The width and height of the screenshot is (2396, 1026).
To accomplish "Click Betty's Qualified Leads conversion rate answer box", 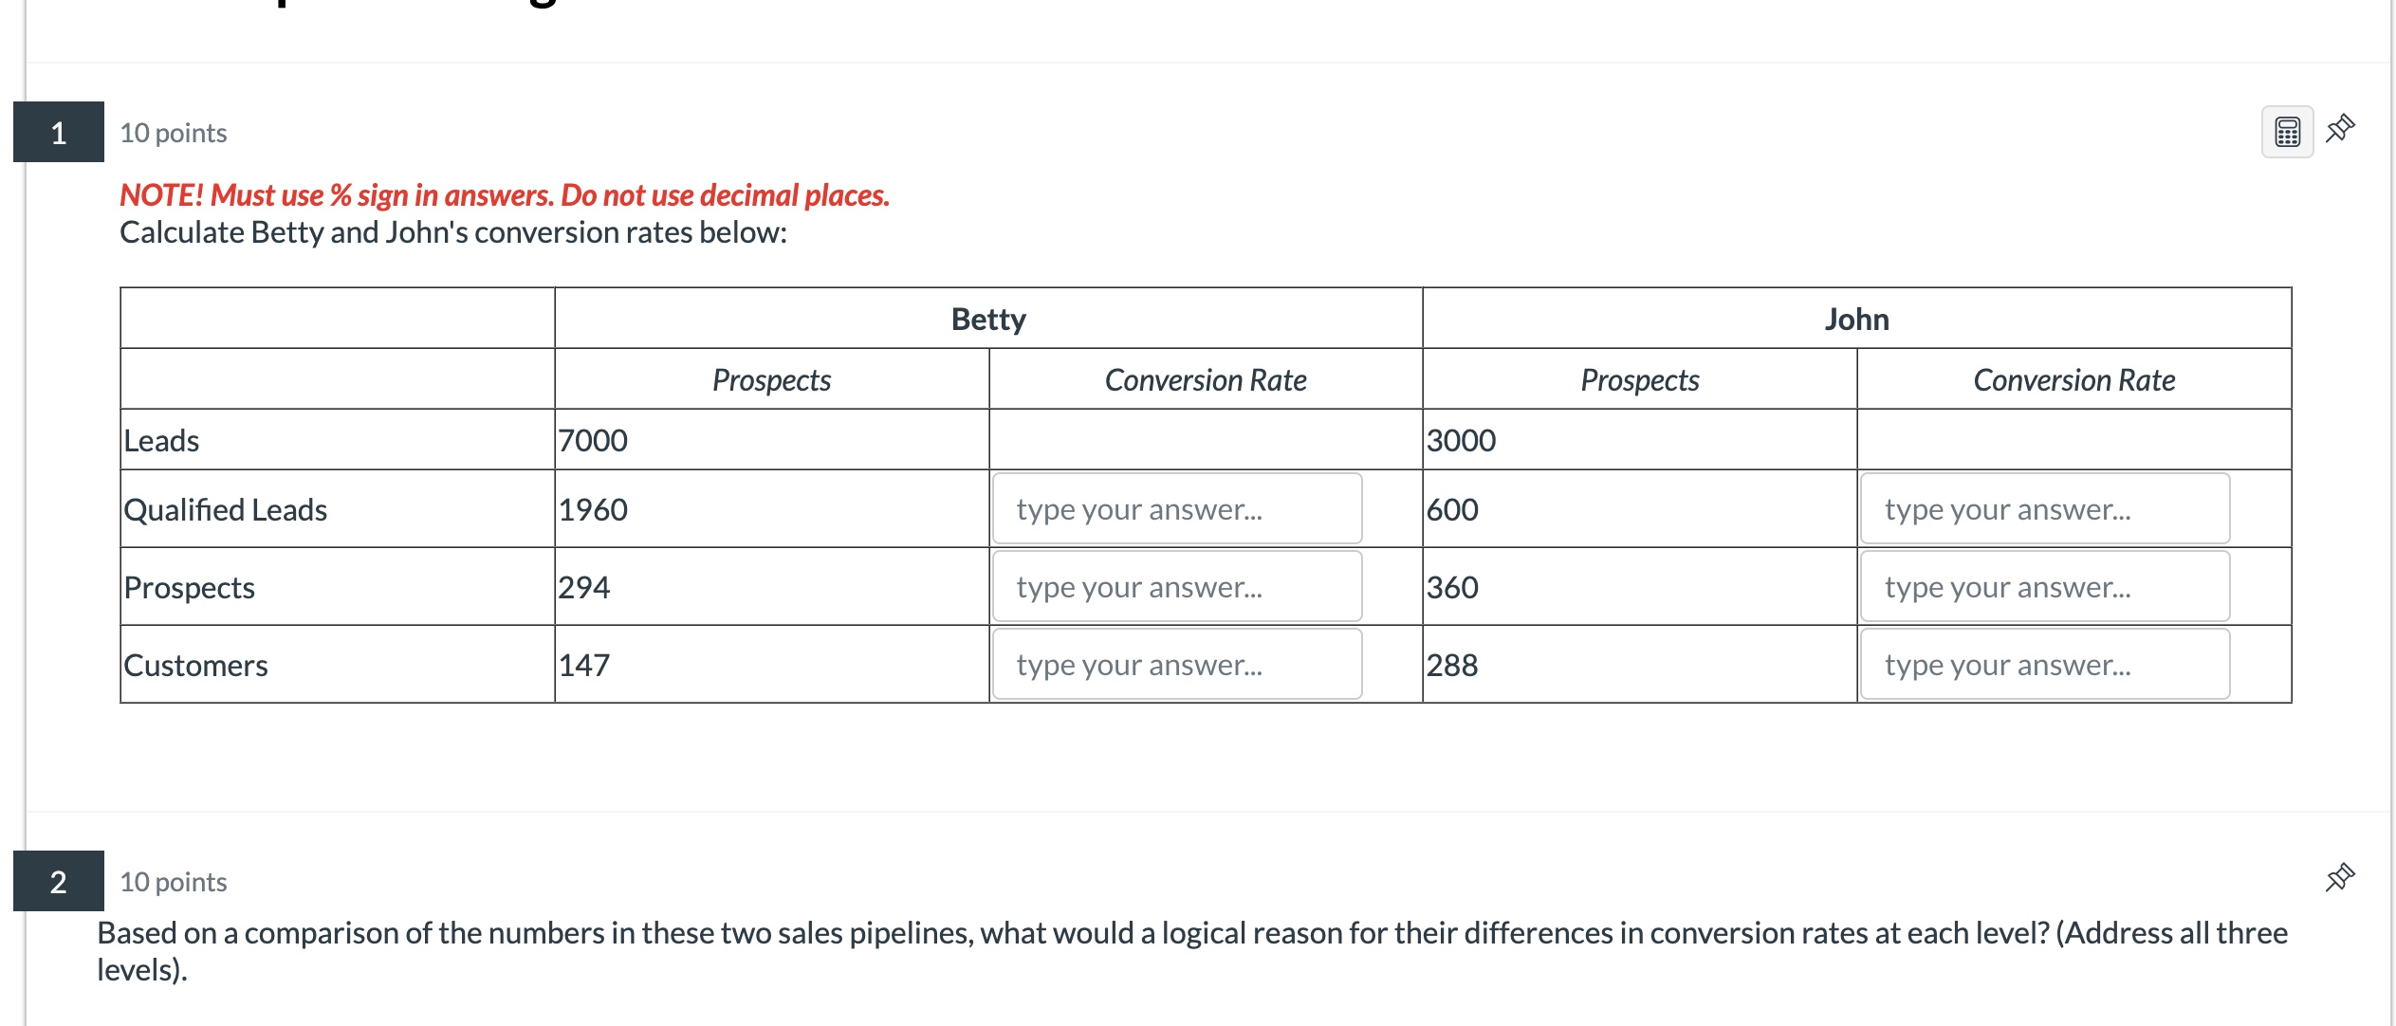I will [x=1176, y=508].
